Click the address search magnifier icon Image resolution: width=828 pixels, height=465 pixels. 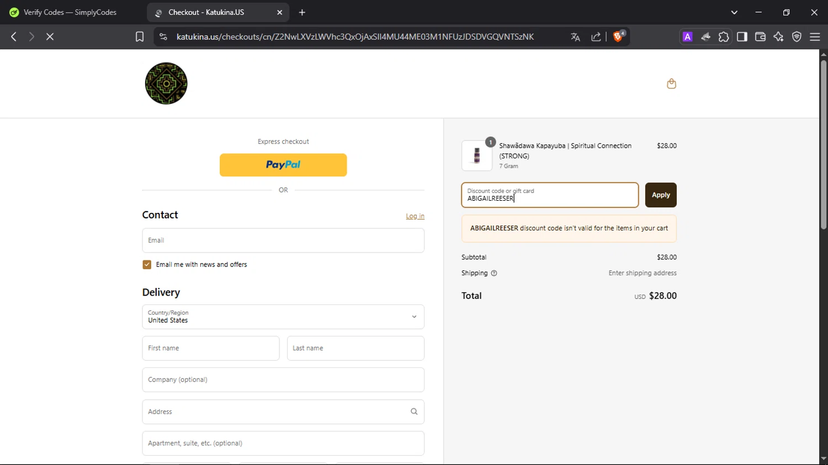pyautogui.click(x=414, y=411)
